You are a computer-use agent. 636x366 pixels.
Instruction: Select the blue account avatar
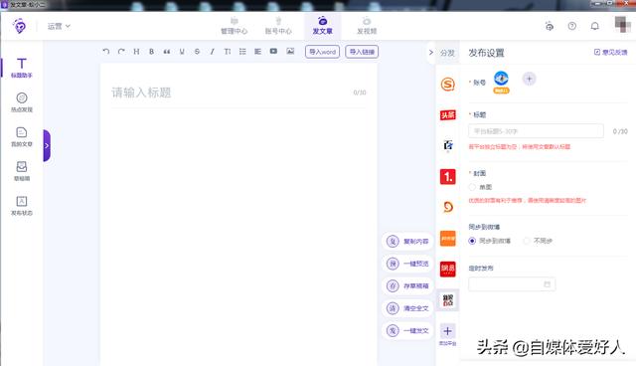[x=501, y=79]
